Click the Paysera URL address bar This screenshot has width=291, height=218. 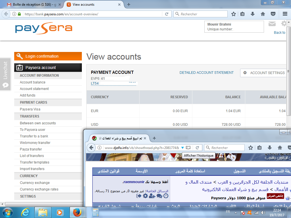93,14
